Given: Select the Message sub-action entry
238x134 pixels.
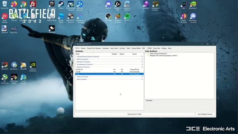Looking at the screenshot, I should pyautogui.click(x=164, y=55).
